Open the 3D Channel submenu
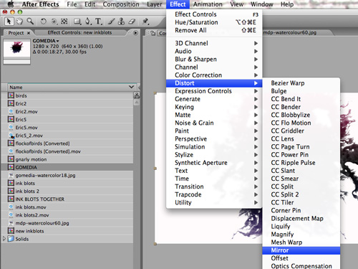Screen dimensions: 358x269 [214, 43]
